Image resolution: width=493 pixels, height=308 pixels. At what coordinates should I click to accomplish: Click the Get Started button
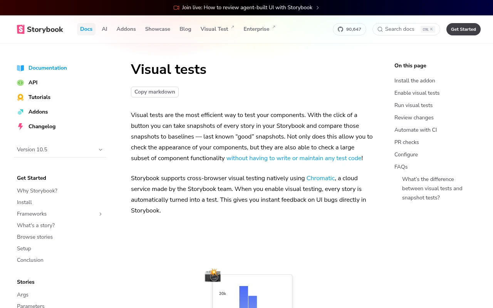463,29
